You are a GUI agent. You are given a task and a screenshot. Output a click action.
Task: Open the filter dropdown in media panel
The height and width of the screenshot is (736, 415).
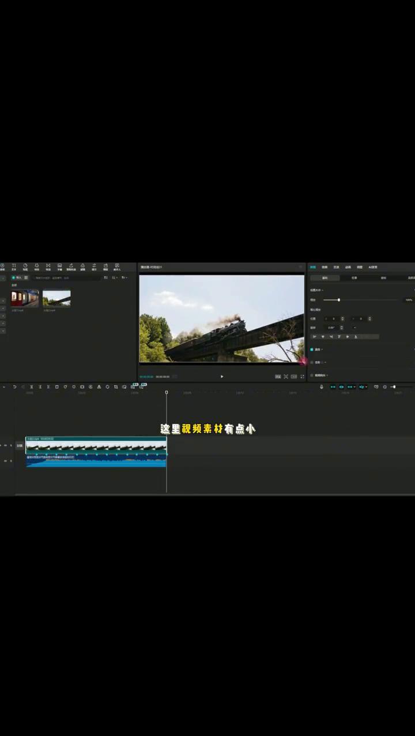pyautogui.click(x=124, y=278)
